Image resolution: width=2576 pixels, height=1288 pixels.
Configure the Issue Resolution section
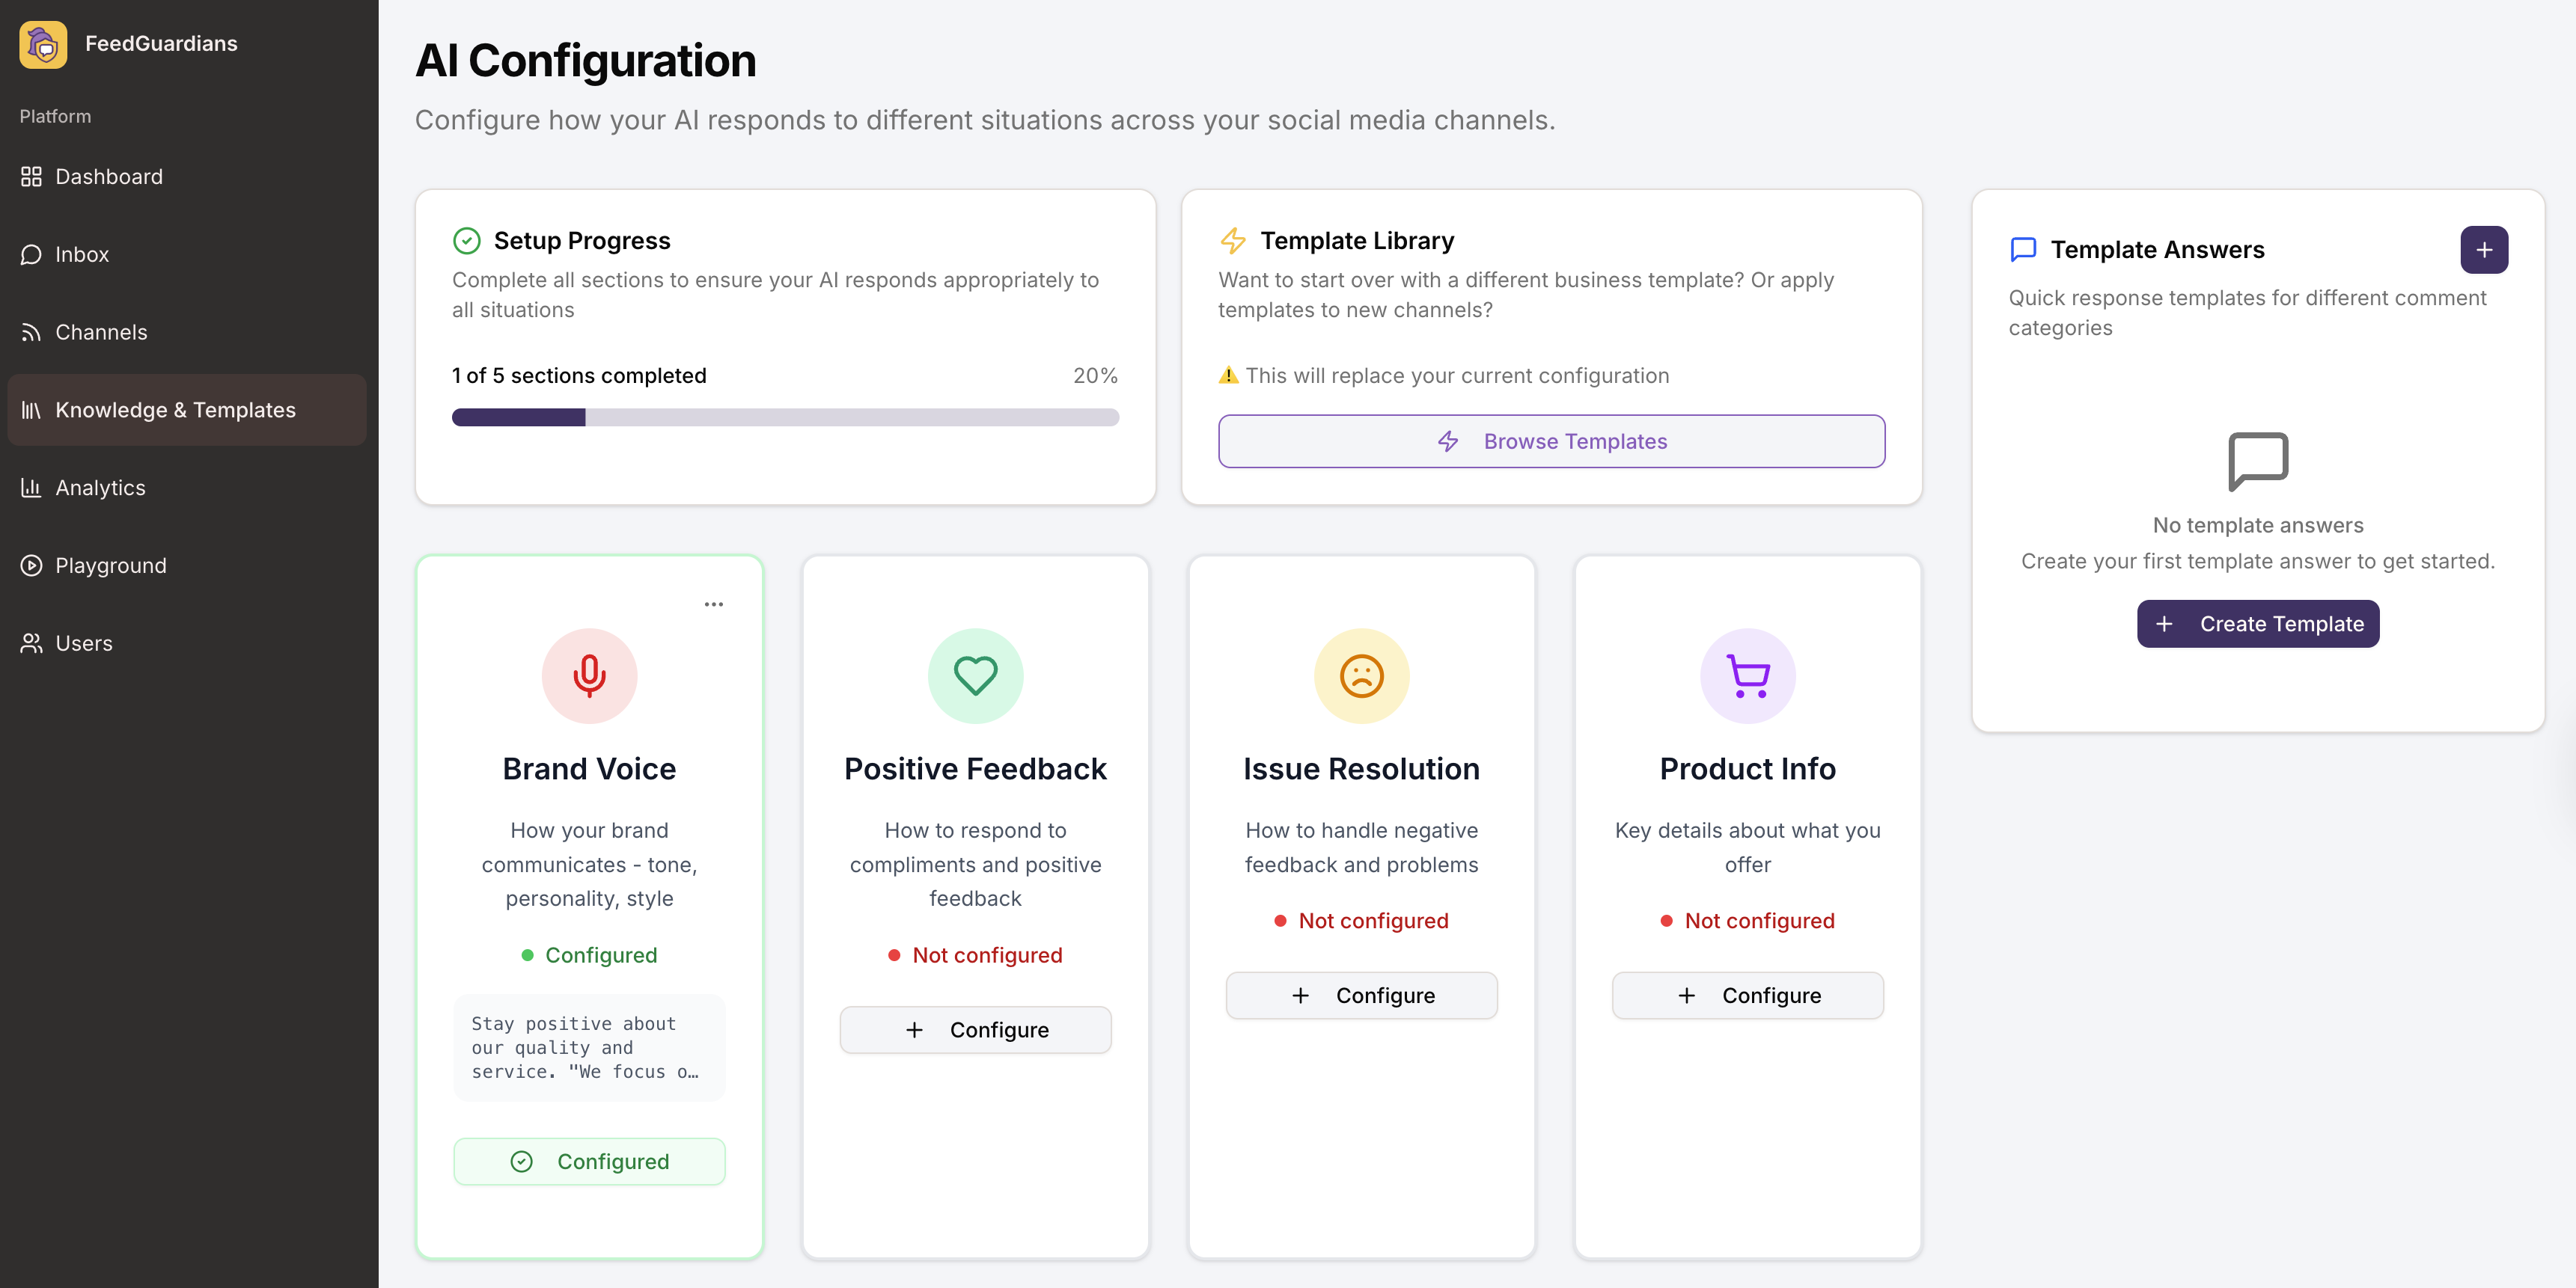tap(1361, 996)
